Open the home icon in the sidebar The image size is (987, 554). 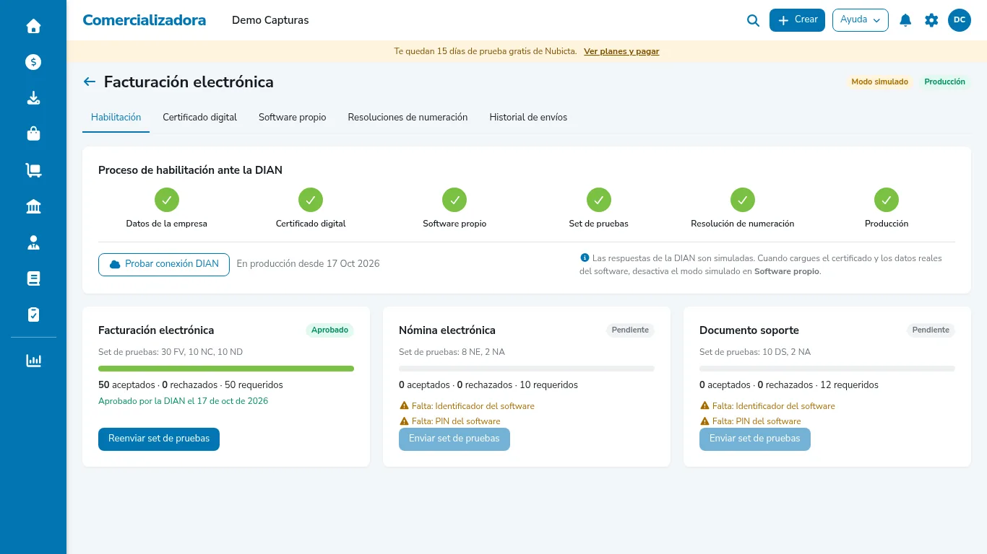(33, 26)
